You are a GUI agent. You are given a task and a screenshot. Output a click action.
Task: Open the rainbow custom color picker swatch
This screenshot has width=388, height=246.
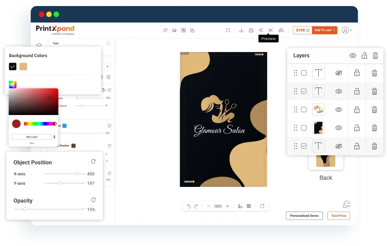[13, 84]
